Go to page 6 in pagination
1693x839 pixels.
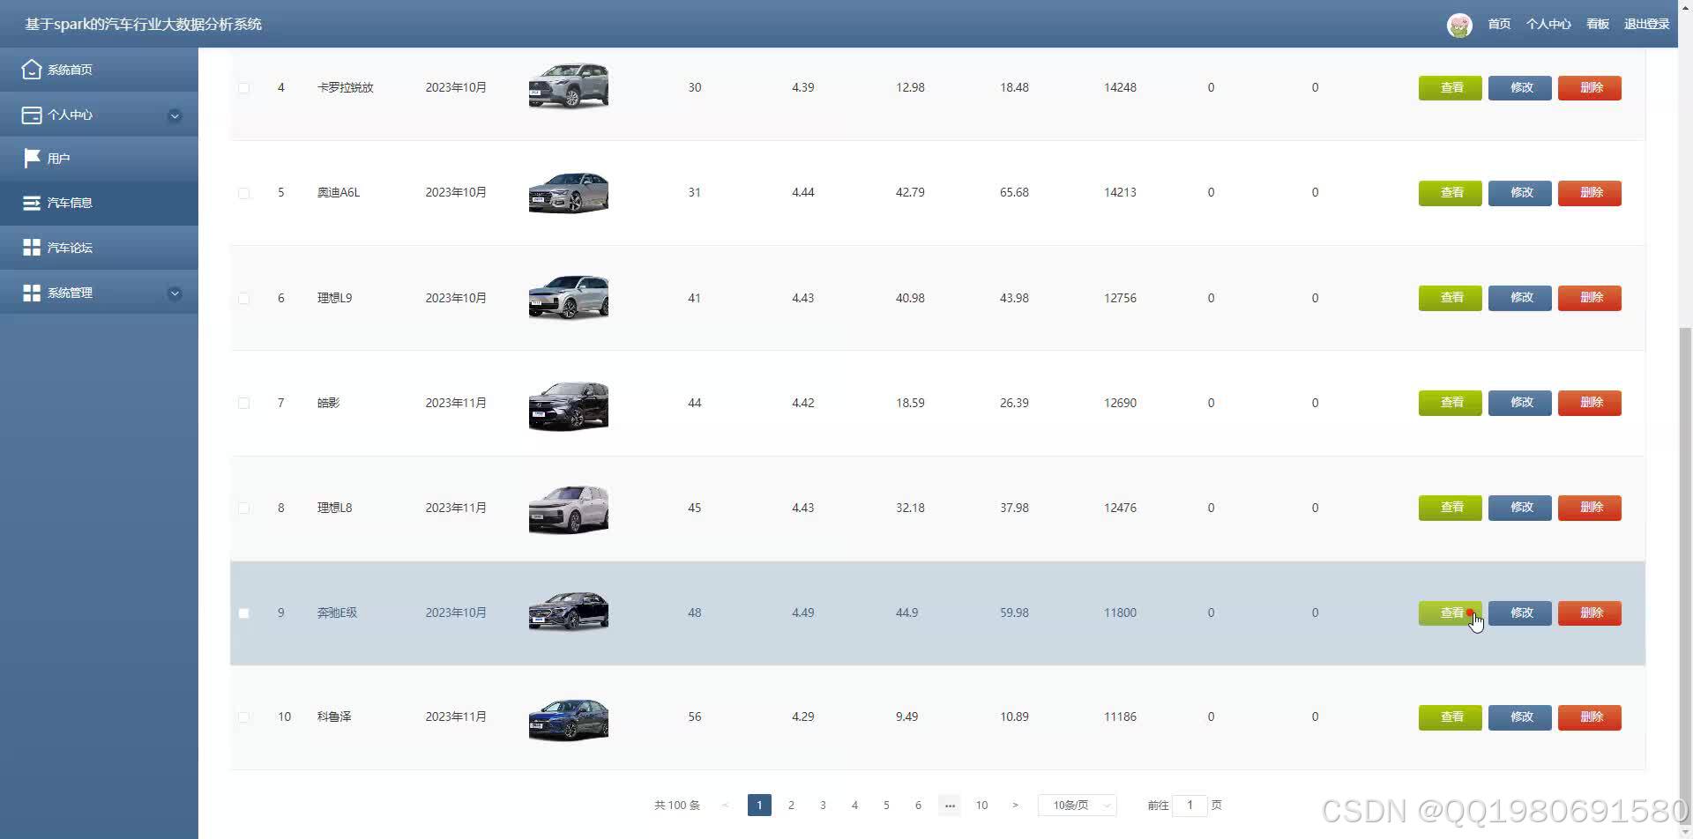[918, 806]
